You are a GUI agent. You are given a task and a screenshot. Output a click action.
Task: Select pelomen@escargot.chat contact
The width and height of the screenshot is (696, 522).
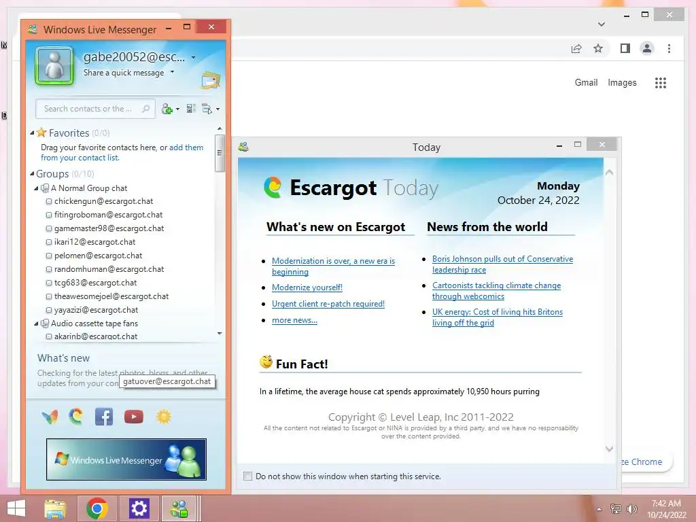[x=98, y=256]
